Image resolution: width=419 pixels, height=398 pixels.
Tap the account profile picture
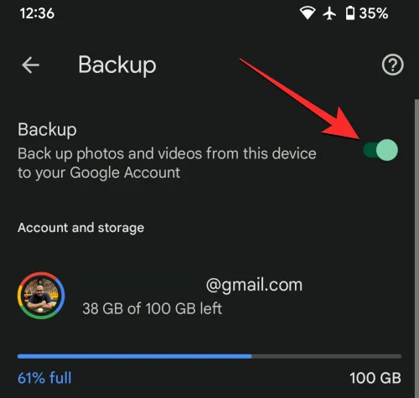(x=41, y=295)
